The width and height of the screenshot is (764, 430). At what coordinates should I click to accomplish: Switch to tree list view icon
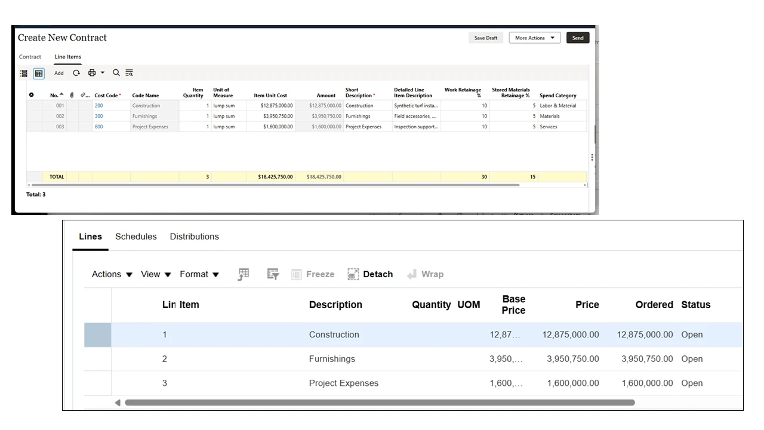24,73
